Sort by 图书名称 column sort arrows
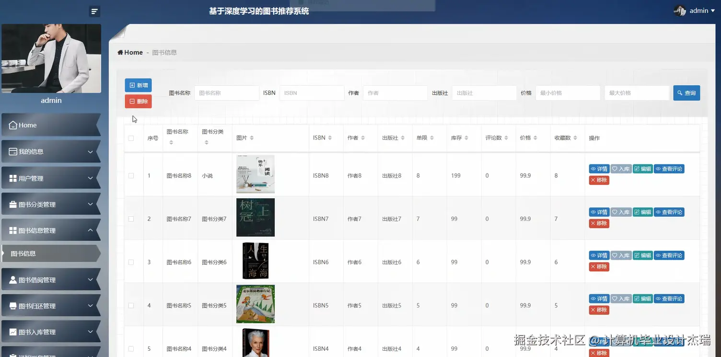Viewport: 721px width, 357px height. pyautogui.click(x=171, y=143)
